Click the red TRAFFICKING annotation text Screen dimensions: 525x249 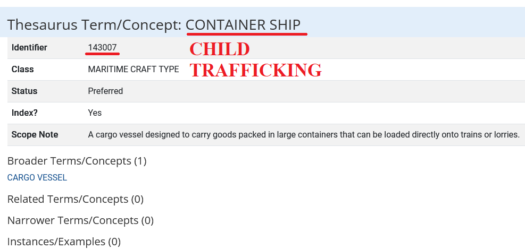tap(256, 70)
